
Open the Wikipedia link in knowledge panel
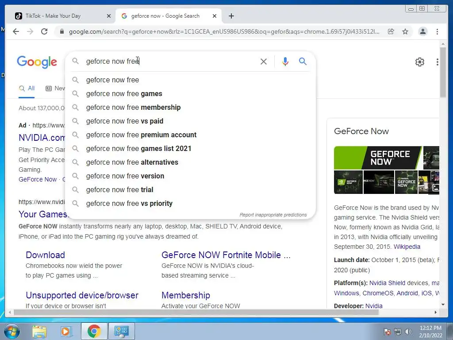(407, 247)
